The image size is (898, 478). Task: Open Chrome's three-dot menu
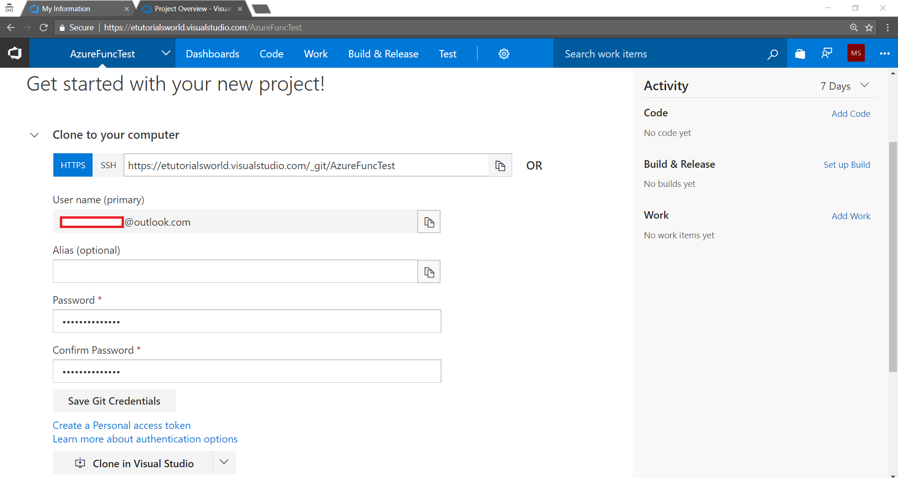coord(888,28)
